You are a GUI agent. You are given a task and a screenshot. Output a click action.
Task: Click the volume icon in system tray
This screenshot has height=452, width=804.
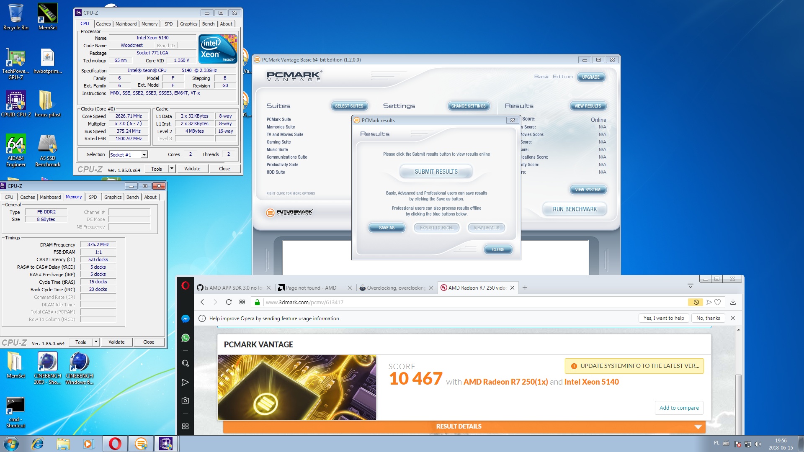[x=758, y=444]
